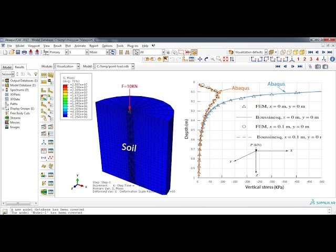
Task: Select Images in the results tree
Action: click(15, 127)
